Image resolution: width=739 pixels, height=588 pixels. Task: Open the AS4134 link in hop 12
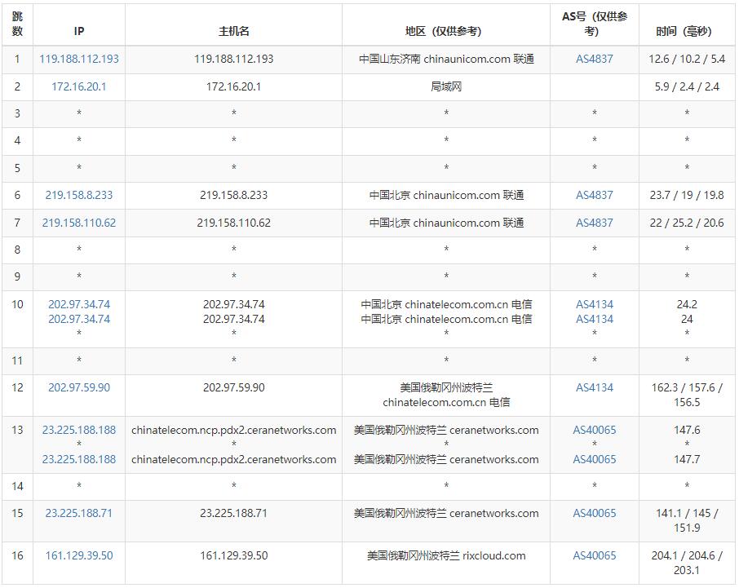click(x=595, y=387)
